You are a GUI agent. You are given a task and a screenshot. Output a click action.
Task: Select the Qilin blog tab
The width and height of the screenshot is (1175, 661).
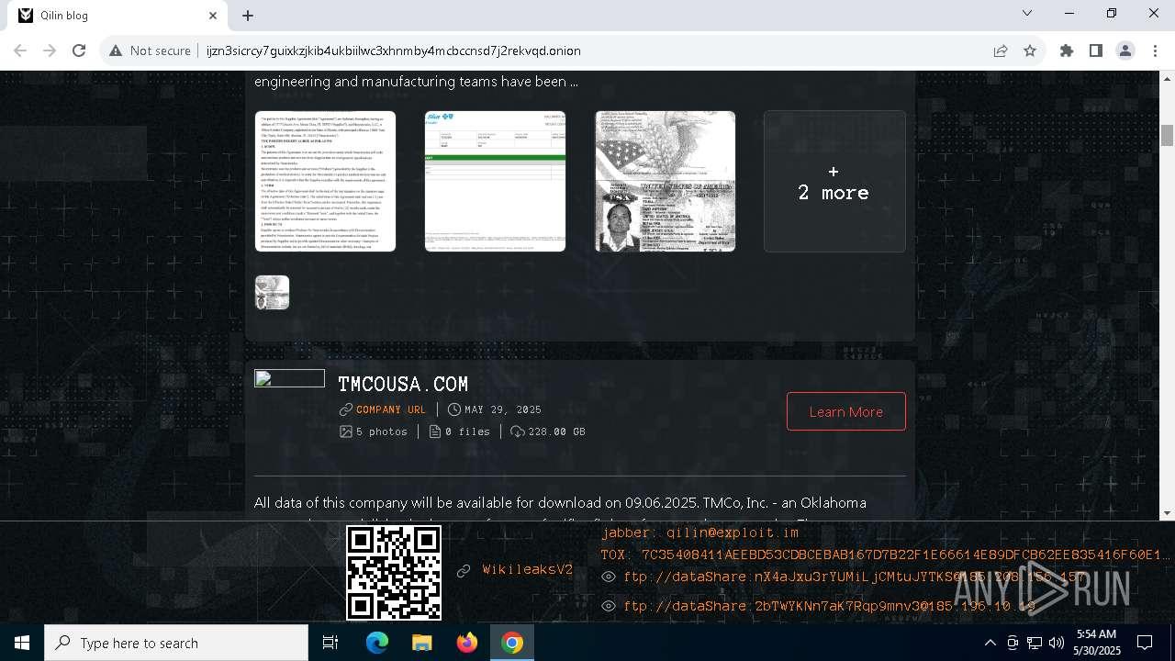pos(117,16)
